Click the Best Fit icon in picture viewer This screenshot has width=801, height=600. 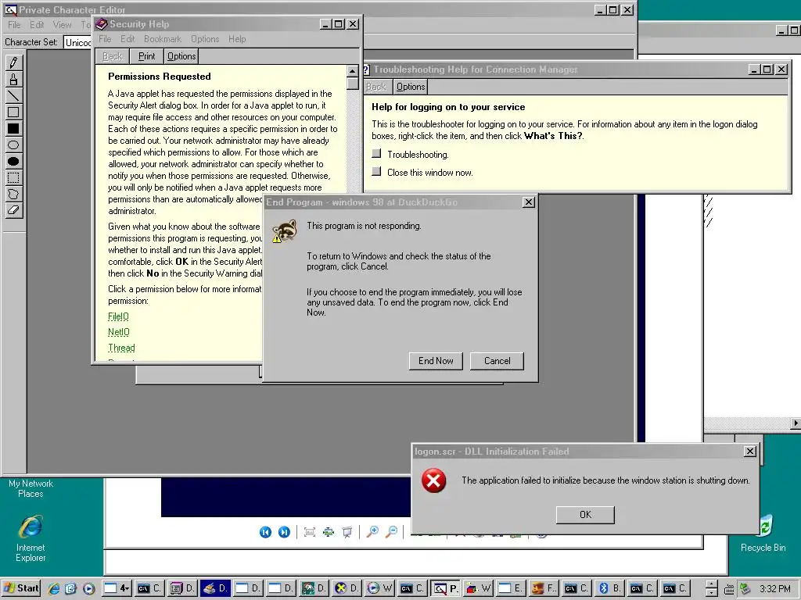(309, 532)
